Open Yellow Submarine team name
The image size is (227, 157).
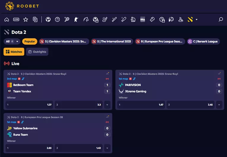(x=25, y=128)
